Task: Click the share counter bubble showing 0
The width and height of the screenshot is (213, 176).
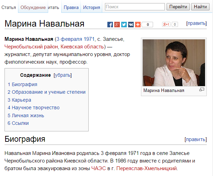Action: tap(147, 25)
